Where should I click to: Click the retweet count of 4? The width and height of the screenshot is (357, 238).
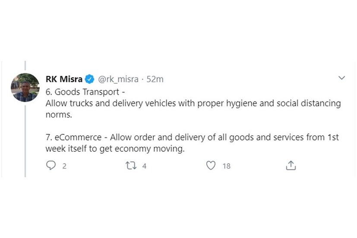point(144,166)
